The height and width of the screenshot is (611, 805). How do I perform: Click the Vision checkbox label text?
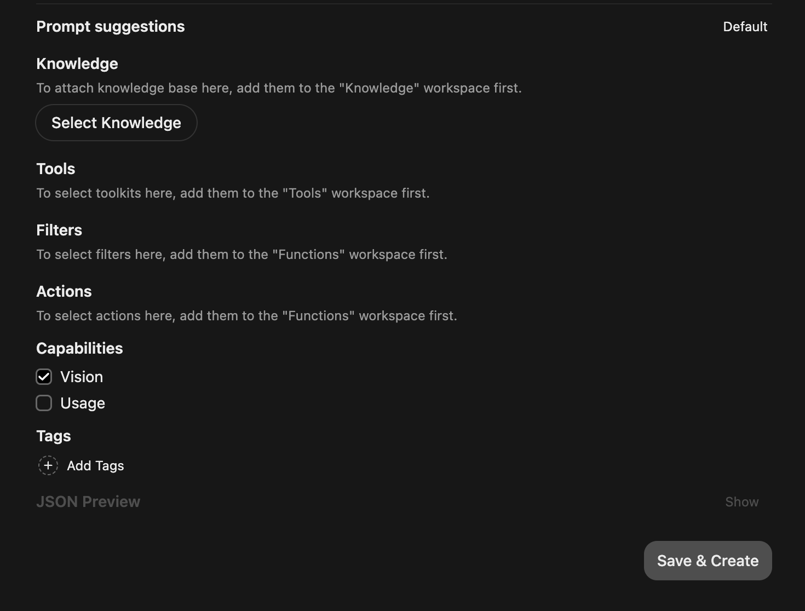[x=82, y=377]
